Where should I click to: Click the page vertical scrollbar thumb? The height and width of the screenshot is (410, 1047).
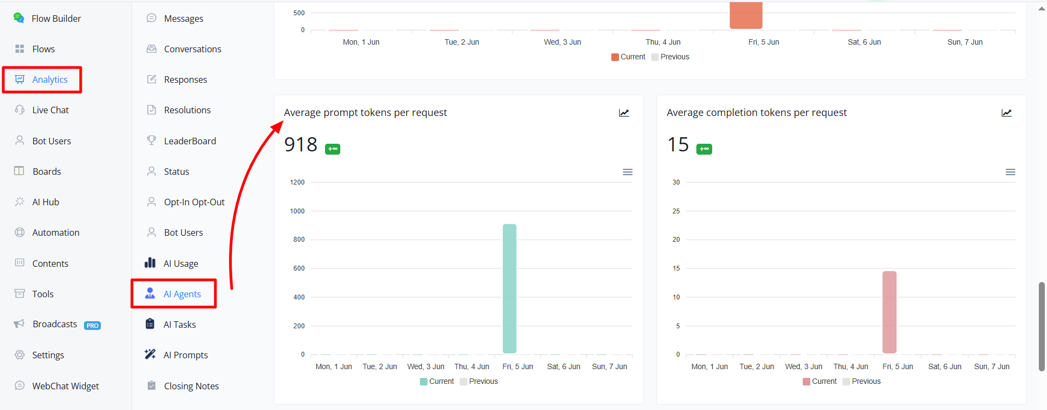point(1042,327)
